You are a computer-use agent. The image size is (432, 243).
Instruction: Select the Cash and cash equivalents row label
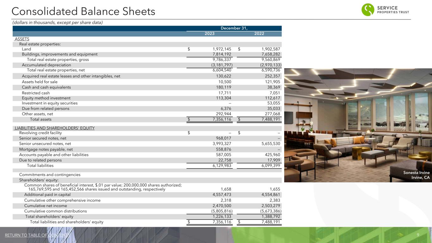coord(46,87)
